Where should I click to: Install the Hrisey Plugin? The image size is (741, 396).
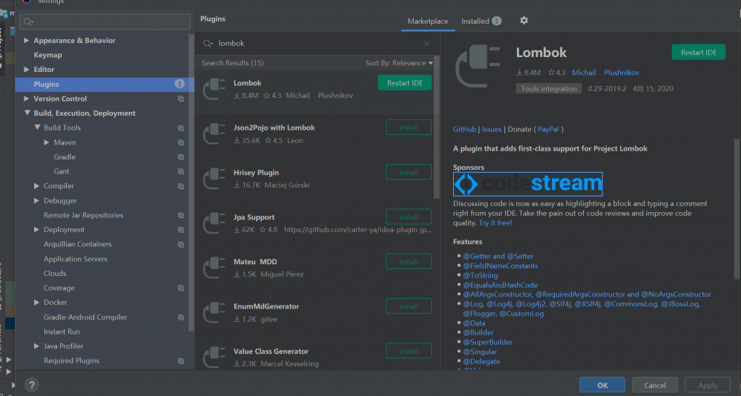click(x=408, y=173)
